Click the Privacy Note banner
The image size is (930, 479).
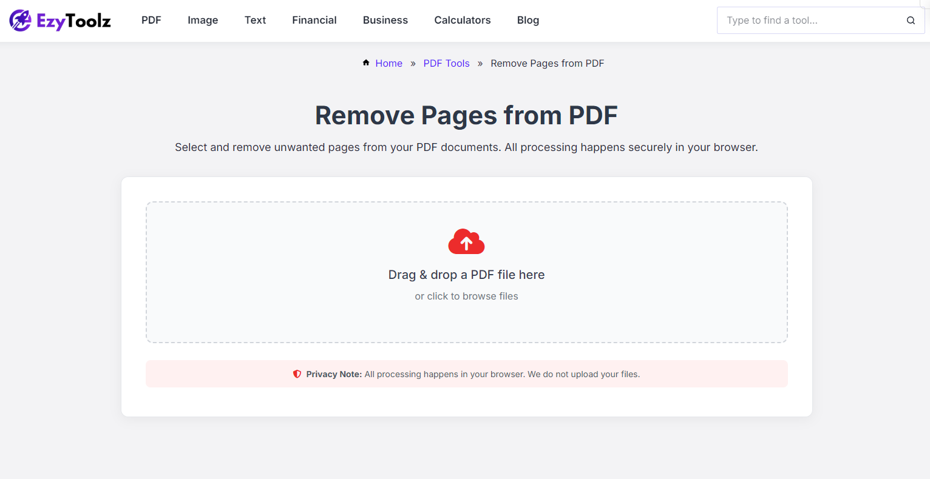coord(466,374)
